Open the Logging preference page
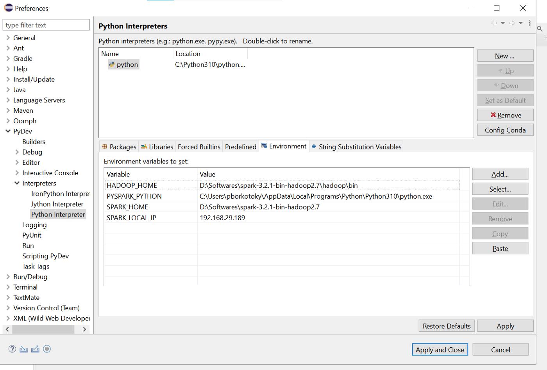Image resolution: width=547 pixels, height=370 pixels. click(34, 225)
